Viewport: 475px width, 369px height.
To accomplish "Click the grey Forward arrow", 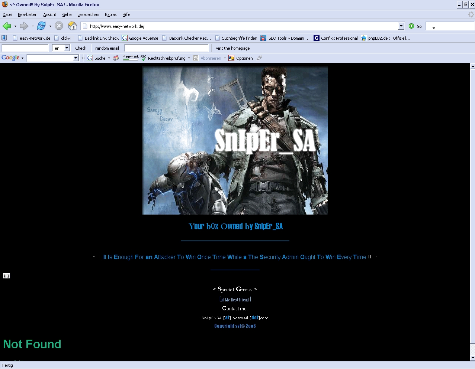I will [x=24, y=26].
